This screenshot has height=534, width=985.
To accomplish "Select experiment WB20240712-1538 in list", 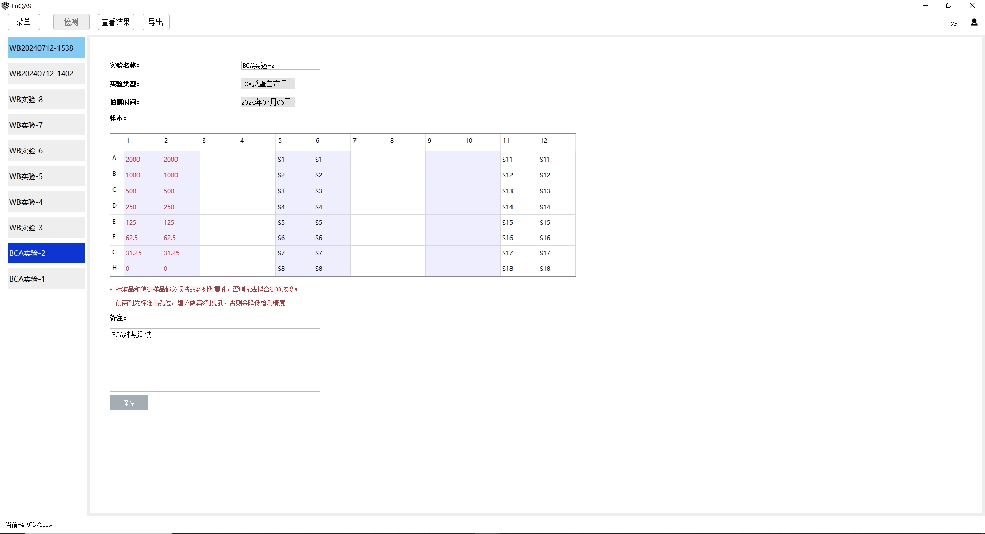I will click(x=46, y=48).
